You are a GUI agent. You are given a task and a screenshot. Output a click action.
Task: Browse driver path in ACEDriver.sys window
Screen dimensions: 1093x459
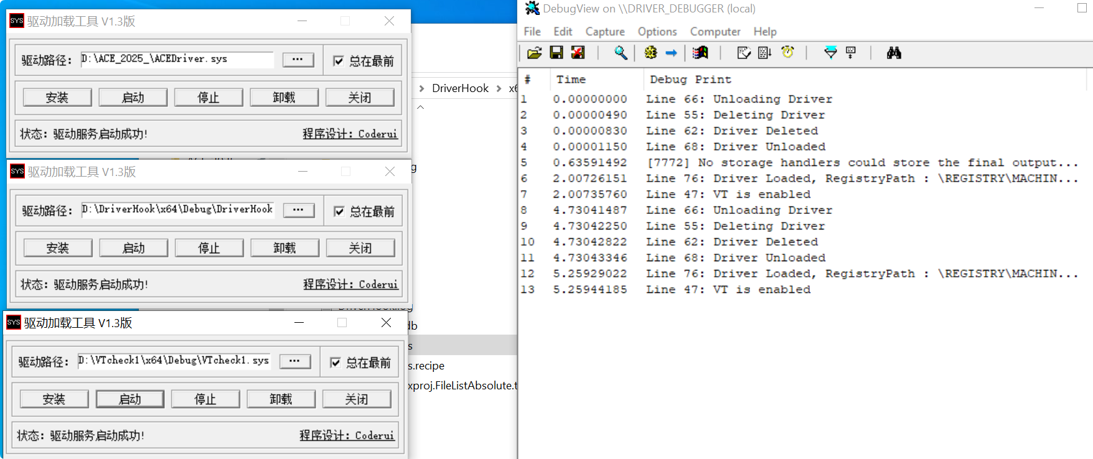(x=298, y=60)
